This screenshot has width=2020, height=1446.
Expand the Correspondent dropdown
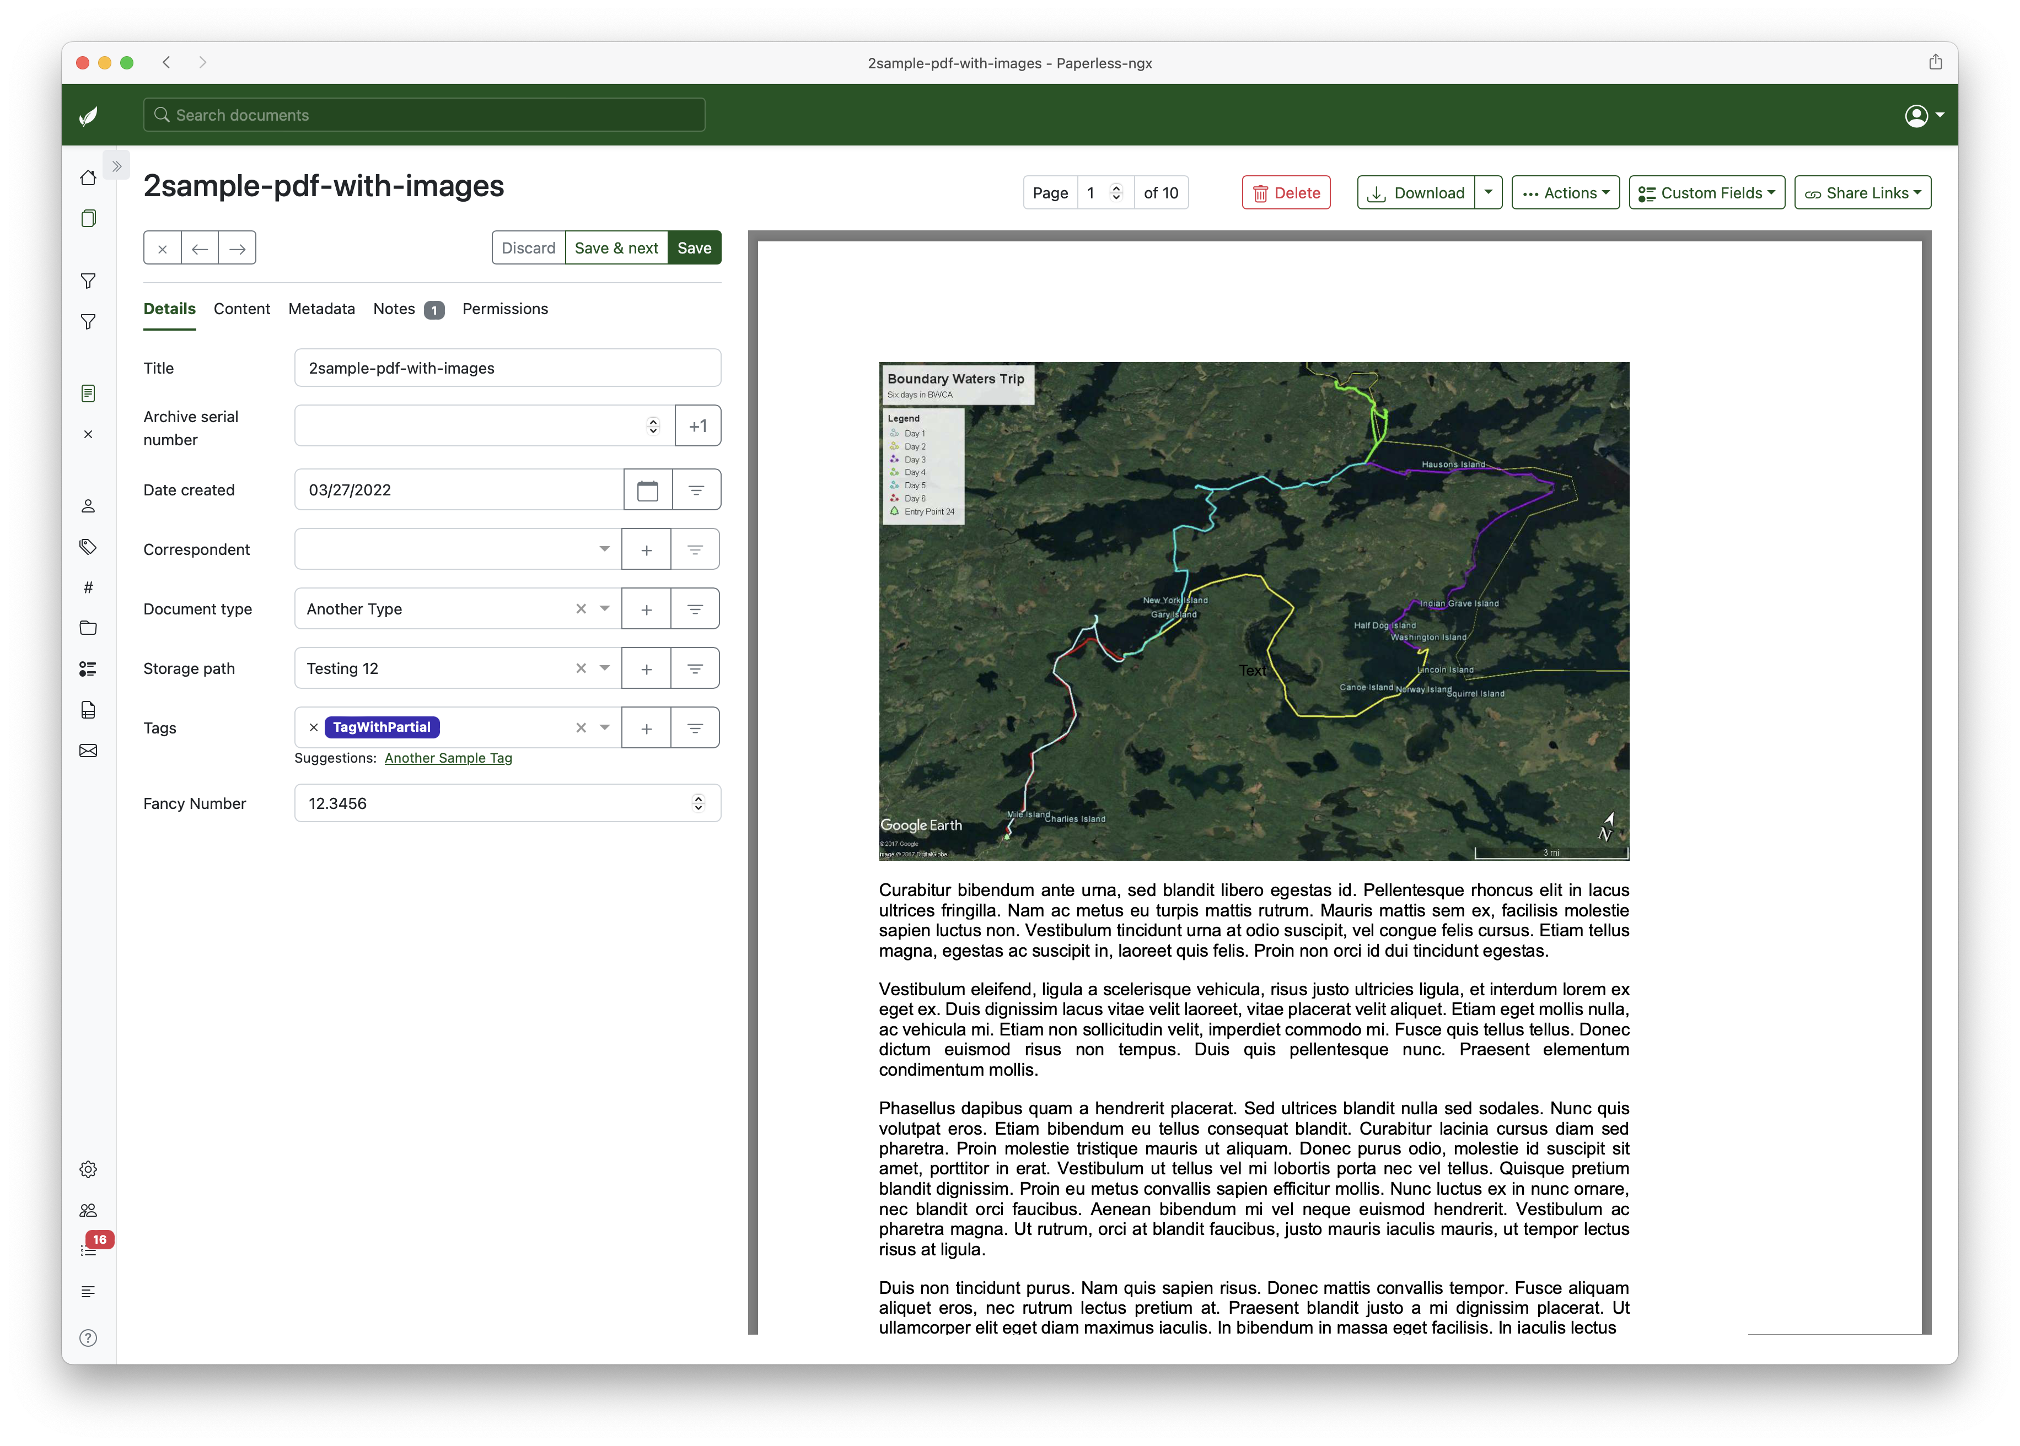(x=604, y=549)
